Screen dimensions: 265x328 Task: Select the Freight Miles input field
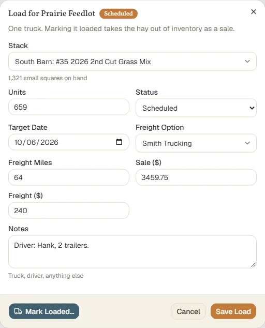coord(69,177)
